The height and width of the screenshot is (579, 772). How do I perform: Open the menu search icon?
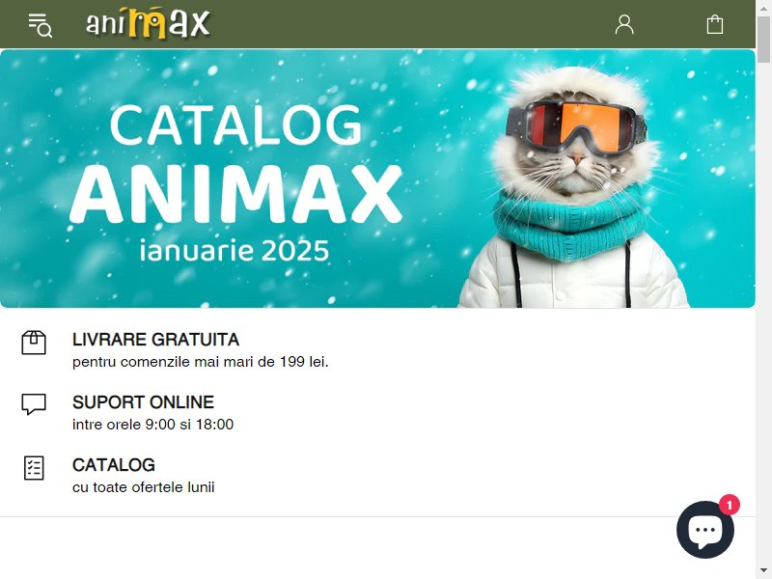[40, 26]
